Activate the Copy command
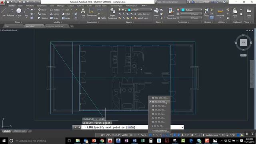 pos(42,14)
